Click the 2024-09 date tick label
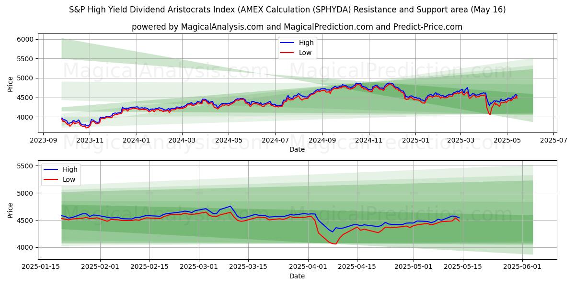The height and width of the screenshot is (287, 575). [322, 141]
